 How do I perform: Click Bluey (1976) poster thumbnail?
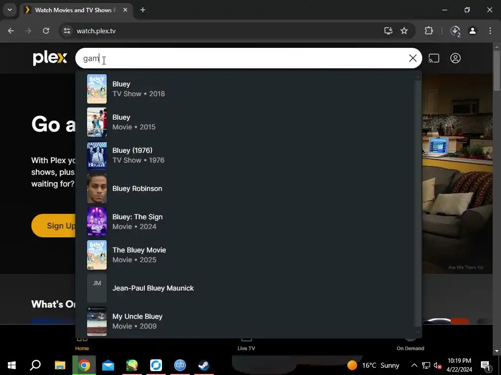click(97, 155)
